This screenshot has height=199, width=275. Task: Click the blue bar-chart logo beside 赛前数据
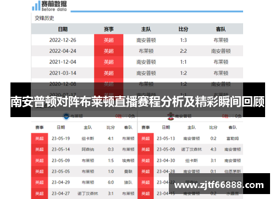(36, 5)
